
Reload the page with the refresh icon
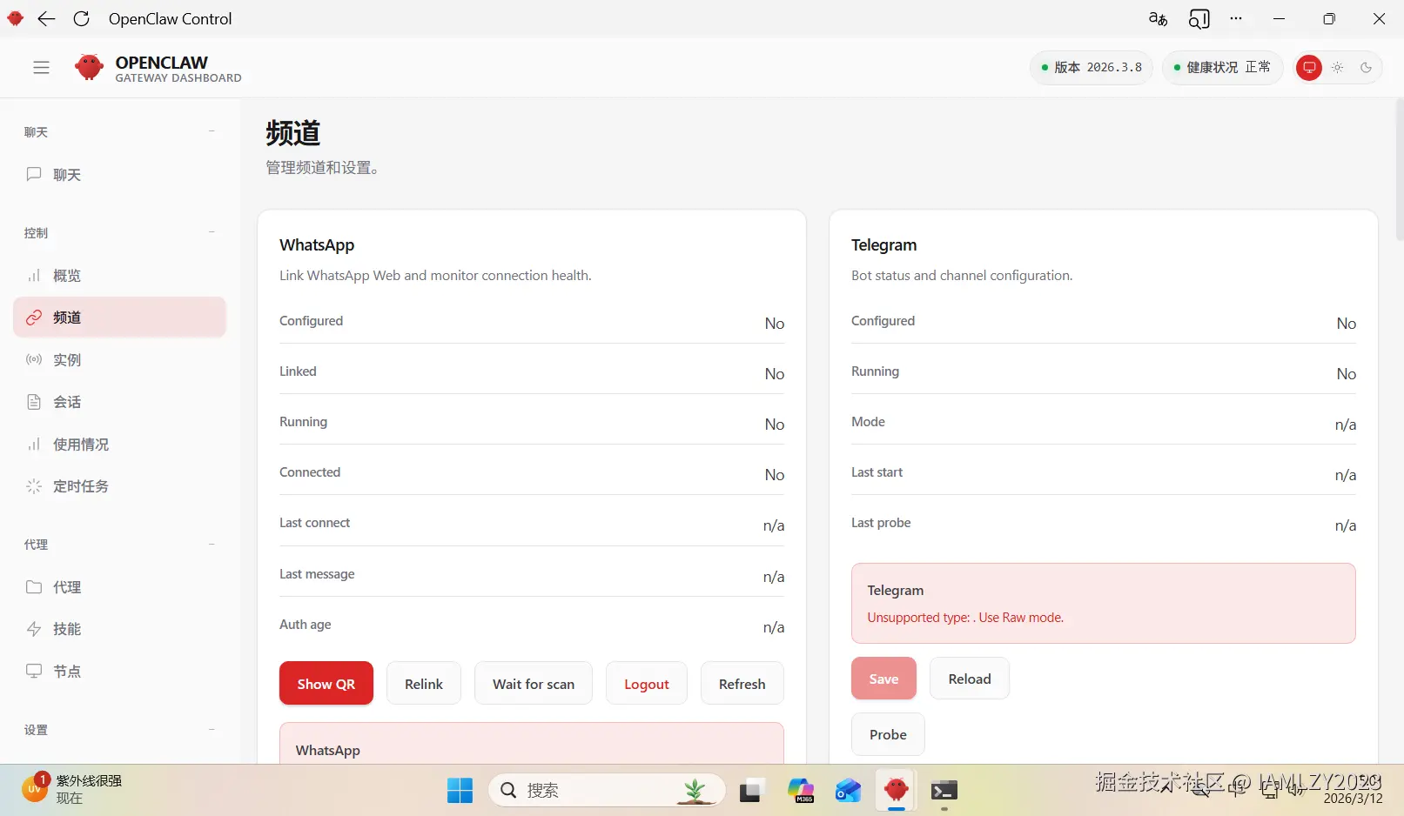pos(81,19)
